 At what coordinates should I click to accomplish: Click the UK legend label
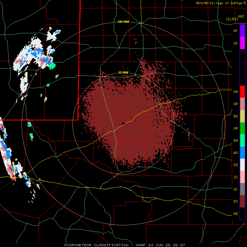point(235,43)
